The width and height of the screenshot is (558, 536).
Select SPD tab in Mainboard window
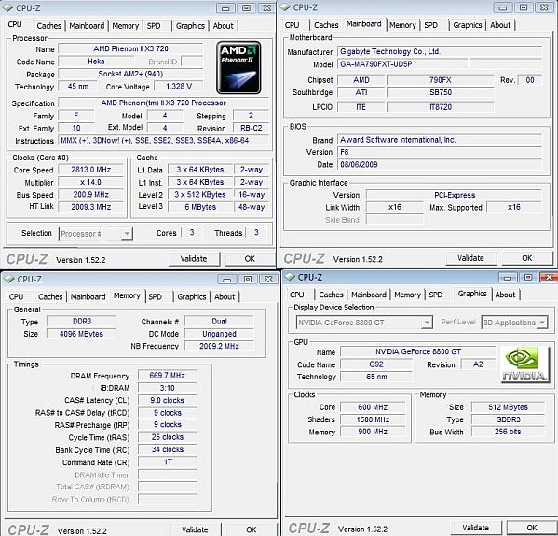(431, 25)
